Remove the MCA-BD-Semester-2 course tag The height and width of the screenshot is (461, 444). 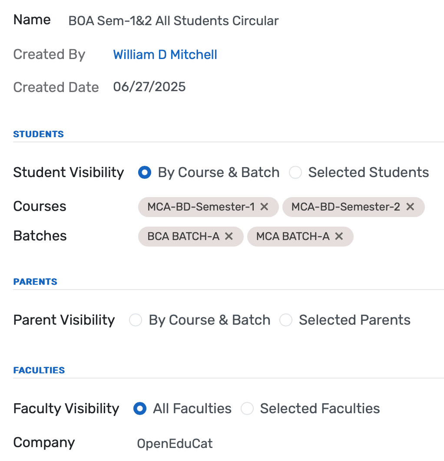[410, 207]
